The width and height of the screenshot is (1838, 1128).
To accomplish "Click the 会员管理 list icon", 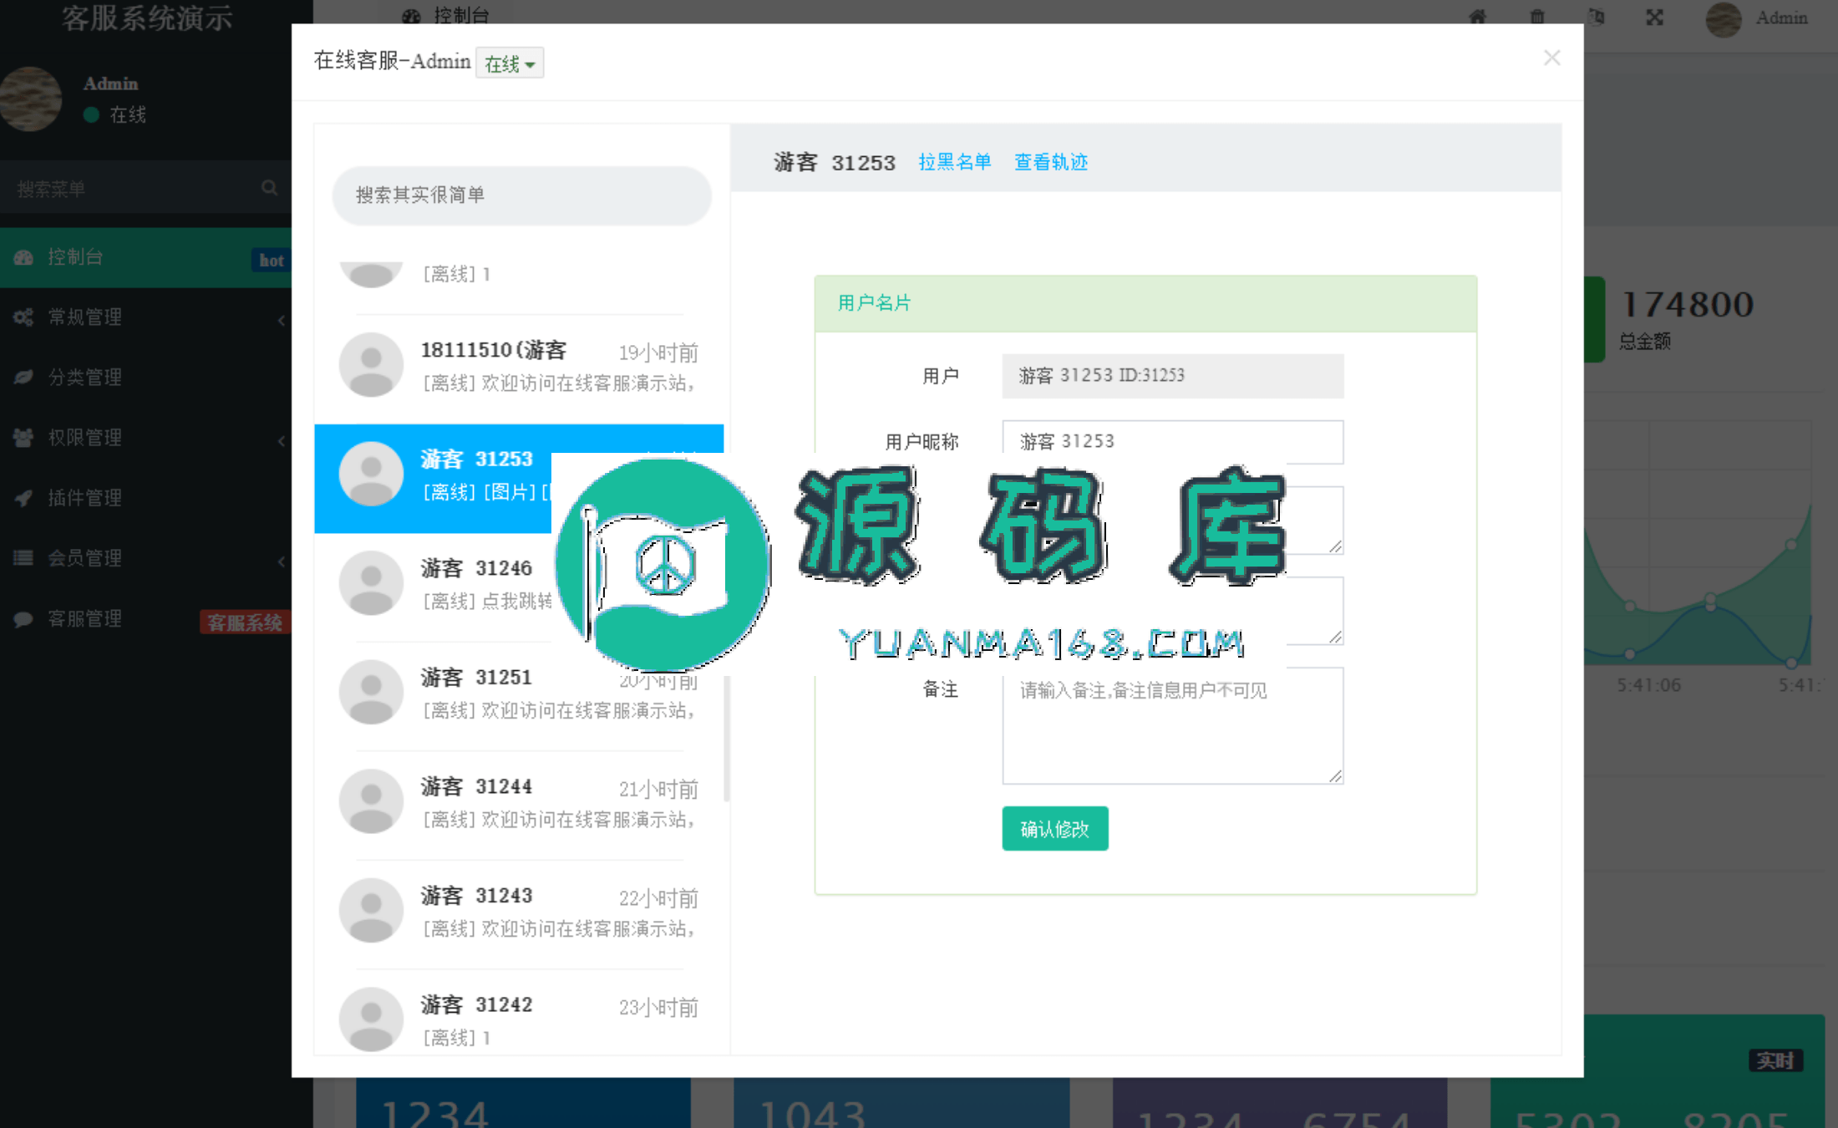I will [23, 558].
